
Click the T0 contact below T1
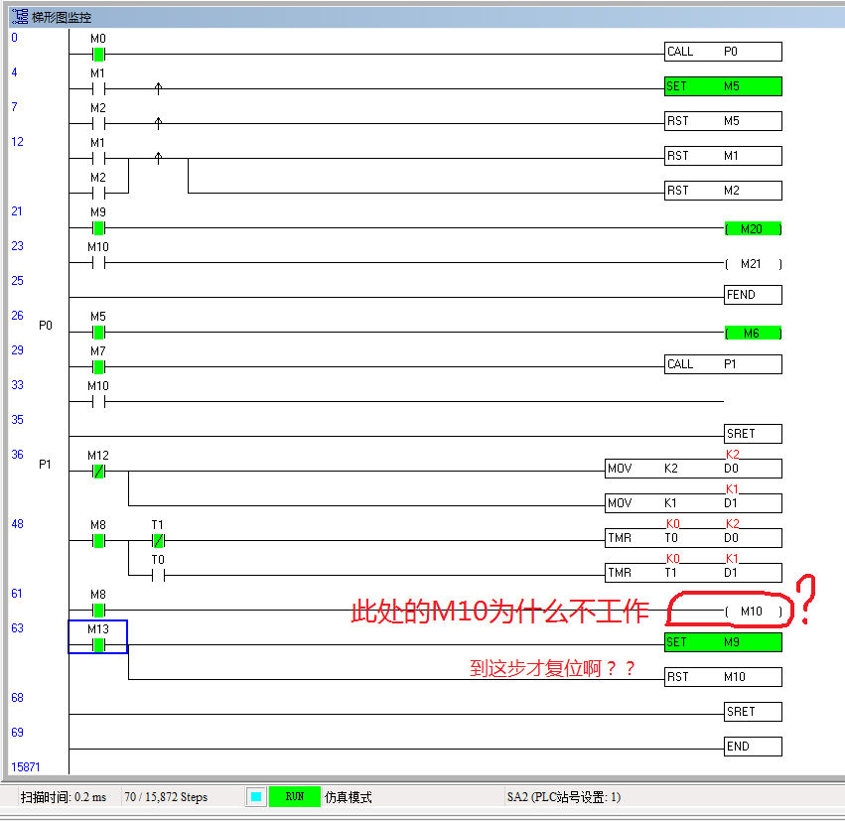[158, 575]
